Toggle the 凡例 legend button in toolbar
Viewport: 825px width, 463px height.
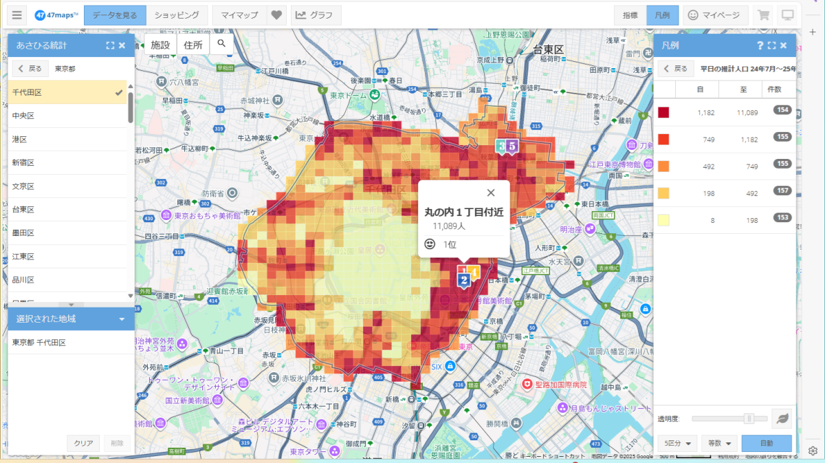(x=663, y=15)
